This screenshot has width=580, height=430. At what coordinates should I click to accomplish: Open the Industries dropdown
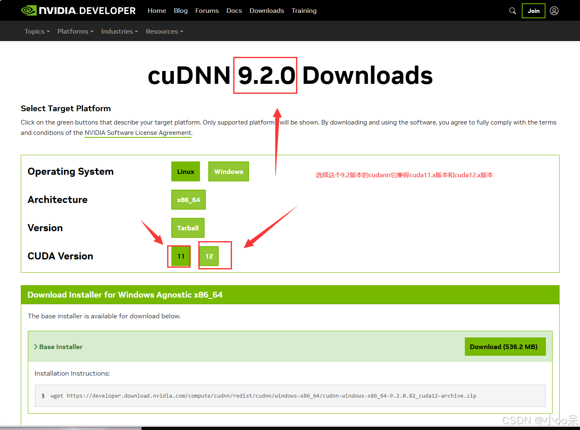tap(119, 31)
